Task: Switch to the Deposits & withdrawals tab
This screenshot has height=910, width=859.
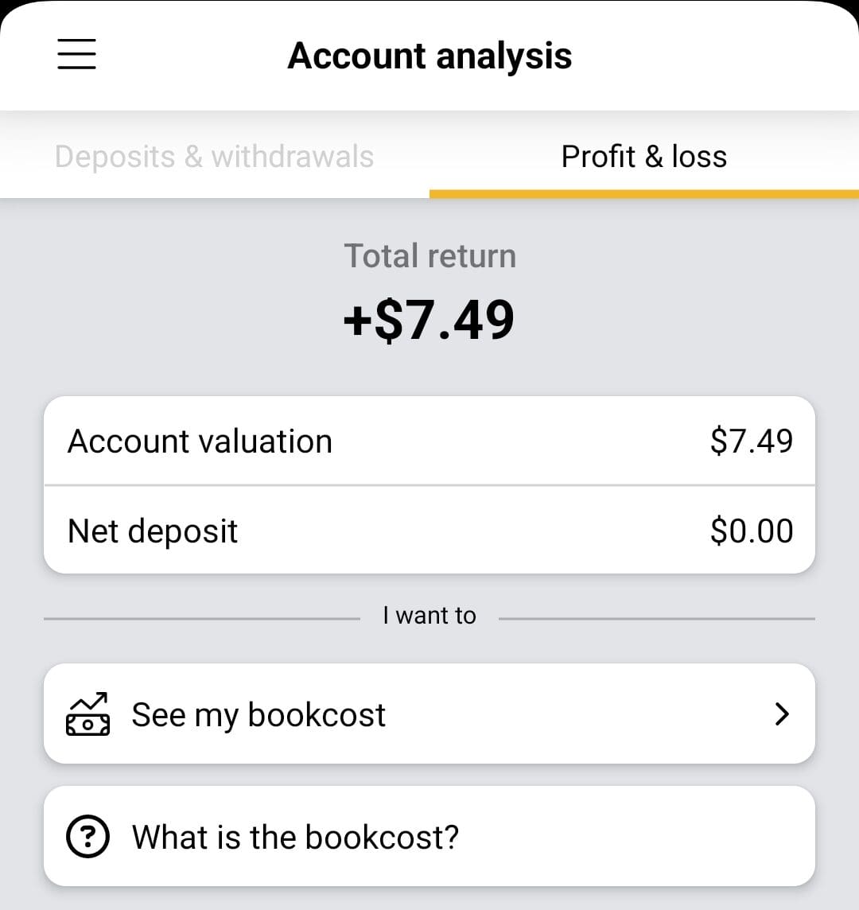Action: pyautogui.click(x=214, y=156)
